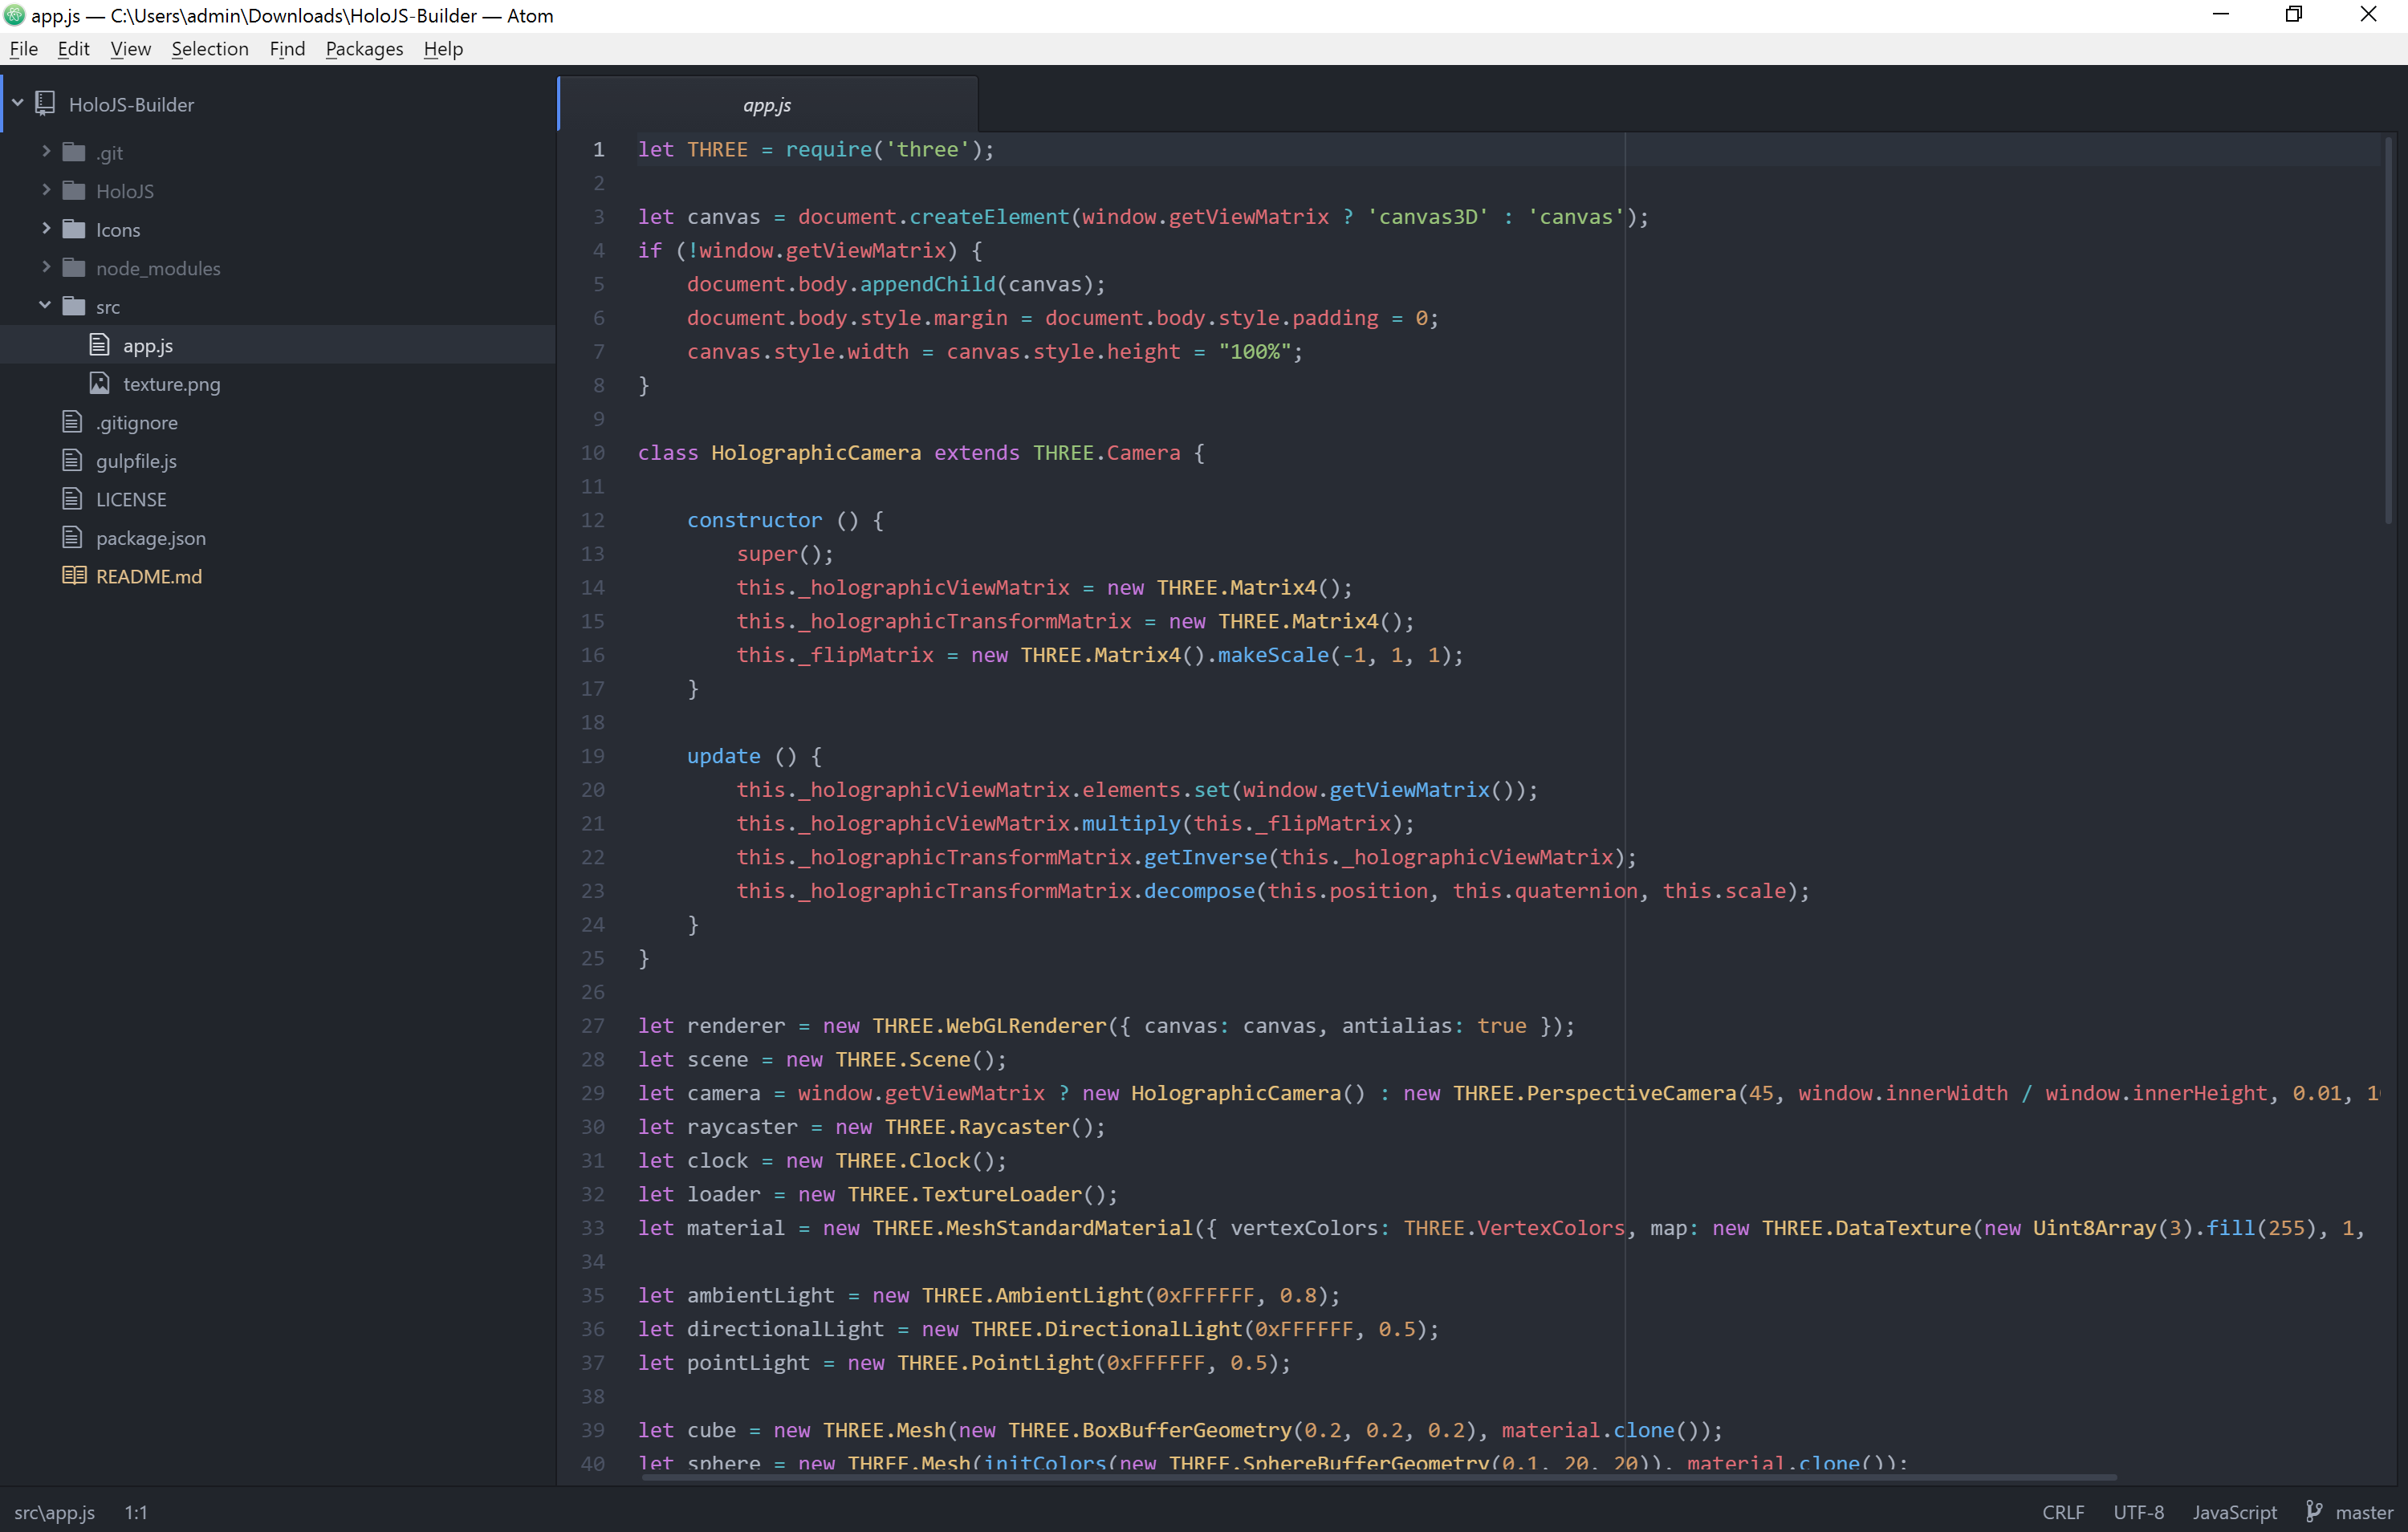
Task: Click the Icons folder icon
Action: pos(74,229)
